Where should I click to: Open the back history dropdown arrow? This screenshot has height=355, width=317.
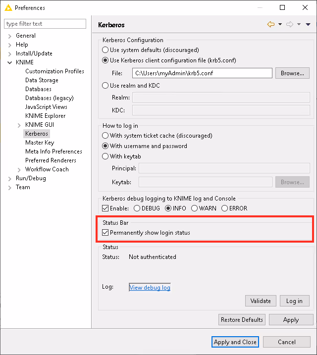coord(280,24)
